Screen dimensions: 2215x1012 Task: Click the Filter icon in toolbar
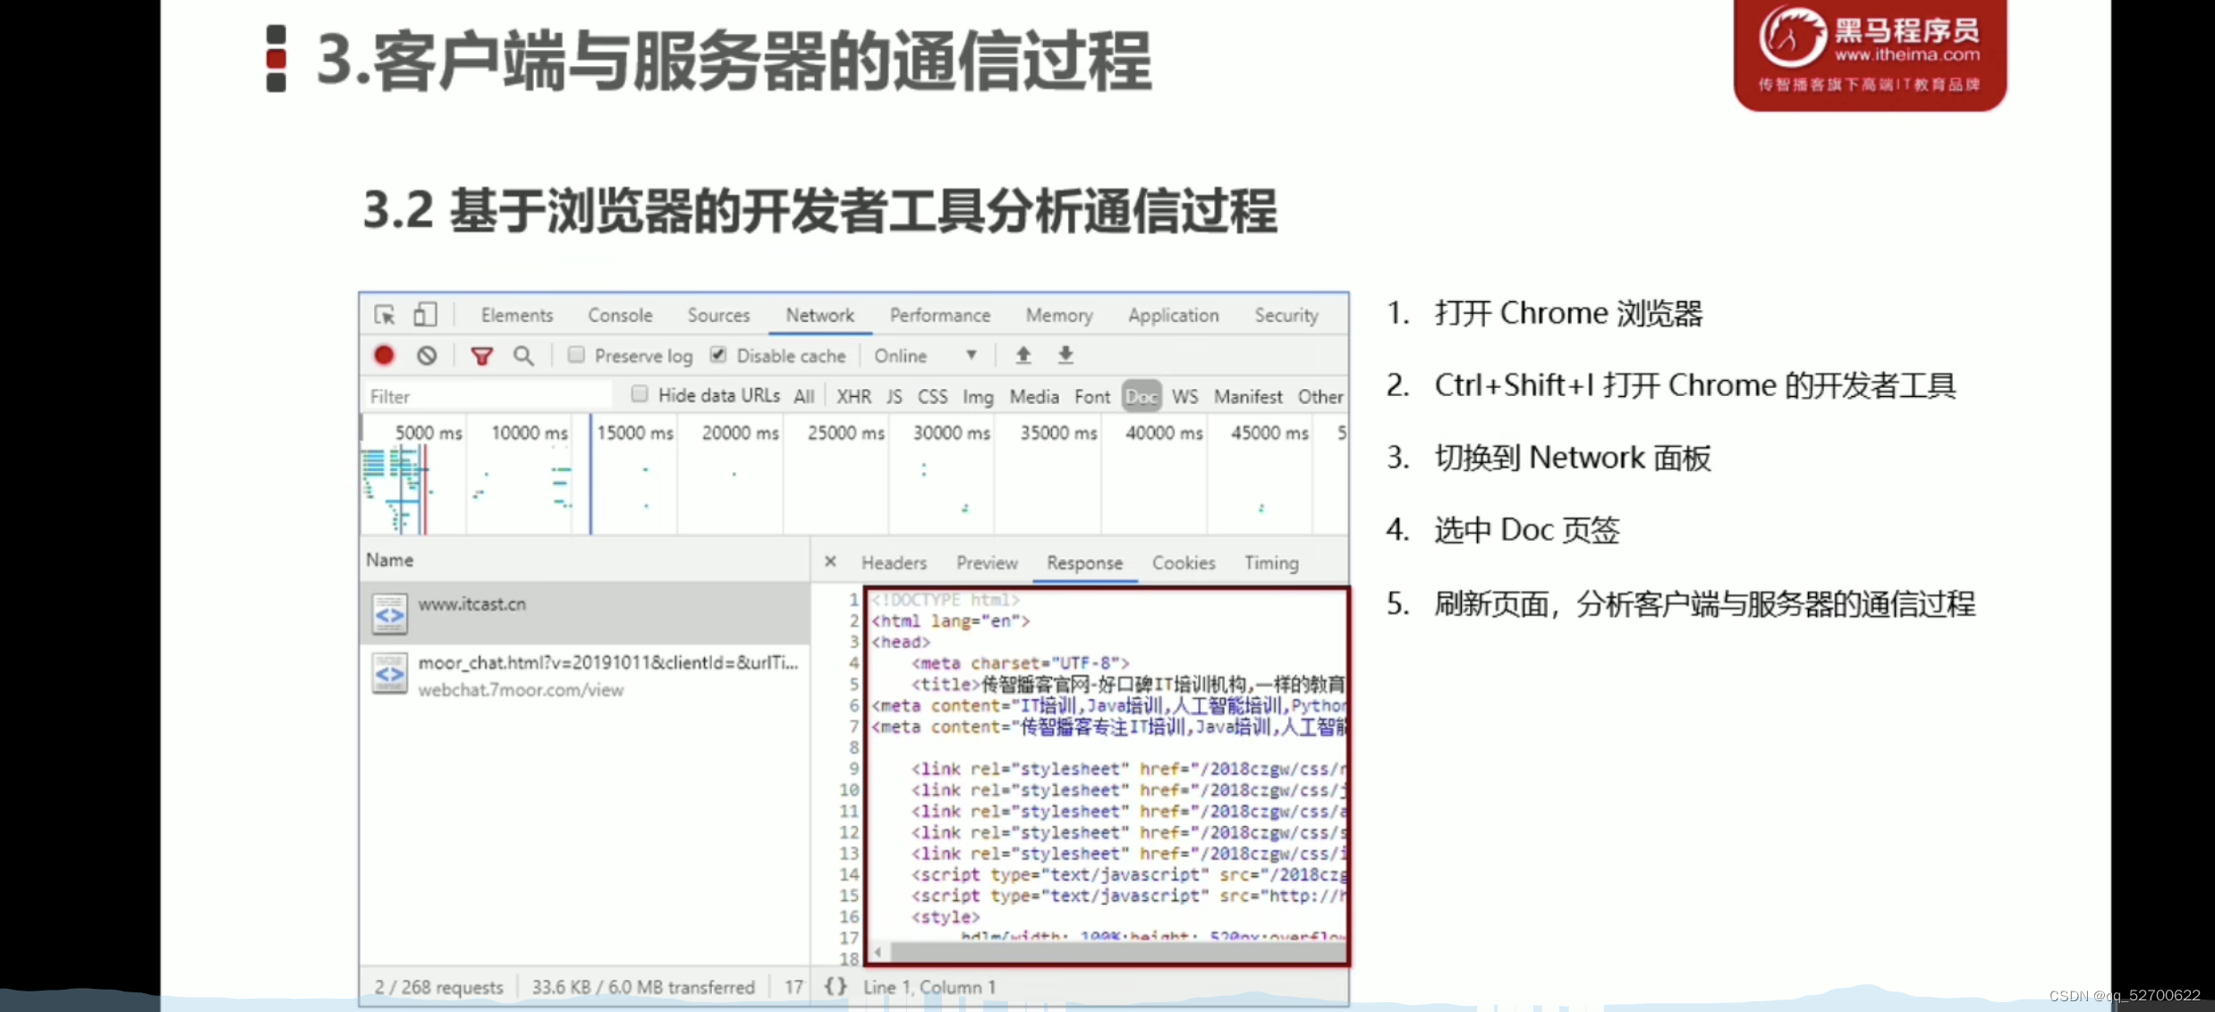click(x=479, y=354)
